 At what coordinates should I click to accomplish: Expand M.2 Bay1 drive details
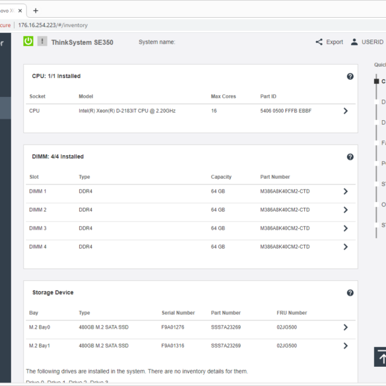[346, 346]
